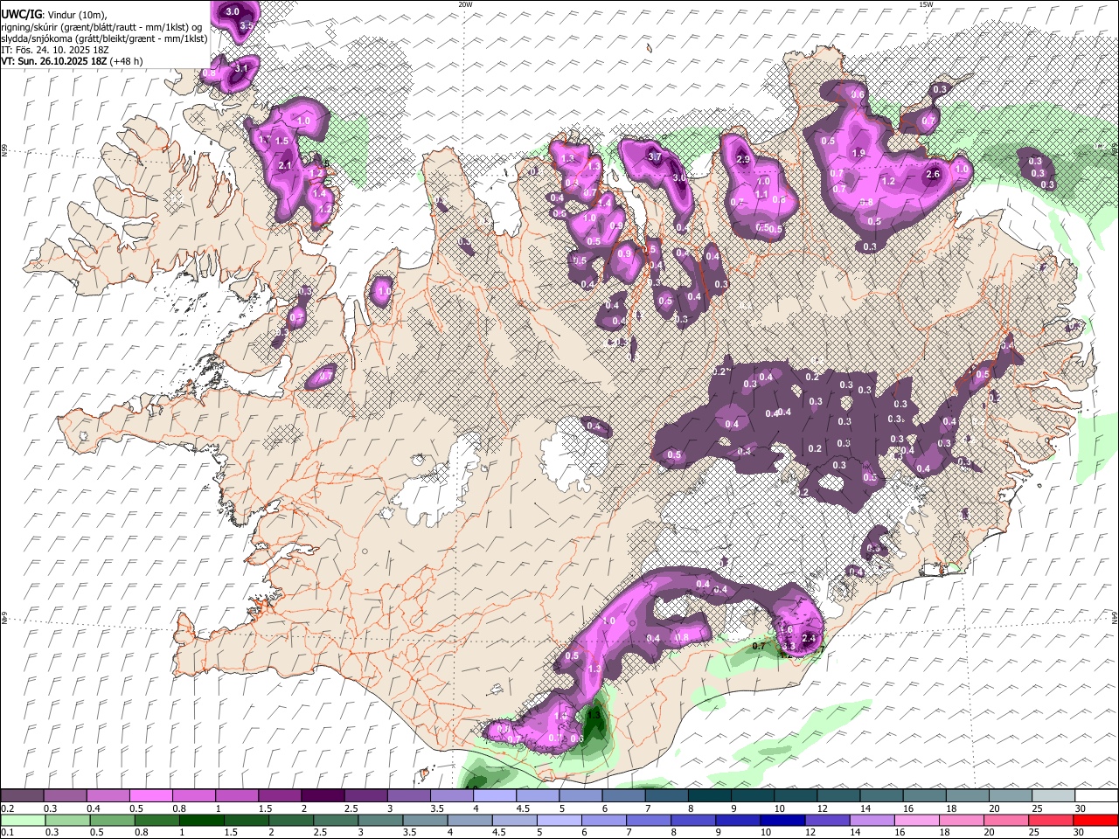Select the 'VT: Sun. 26.10.2025 18Z (+48 h)' line
The height and width of the screenshot is (839, 1119).
pyautogui.click(x=72, y=61)
